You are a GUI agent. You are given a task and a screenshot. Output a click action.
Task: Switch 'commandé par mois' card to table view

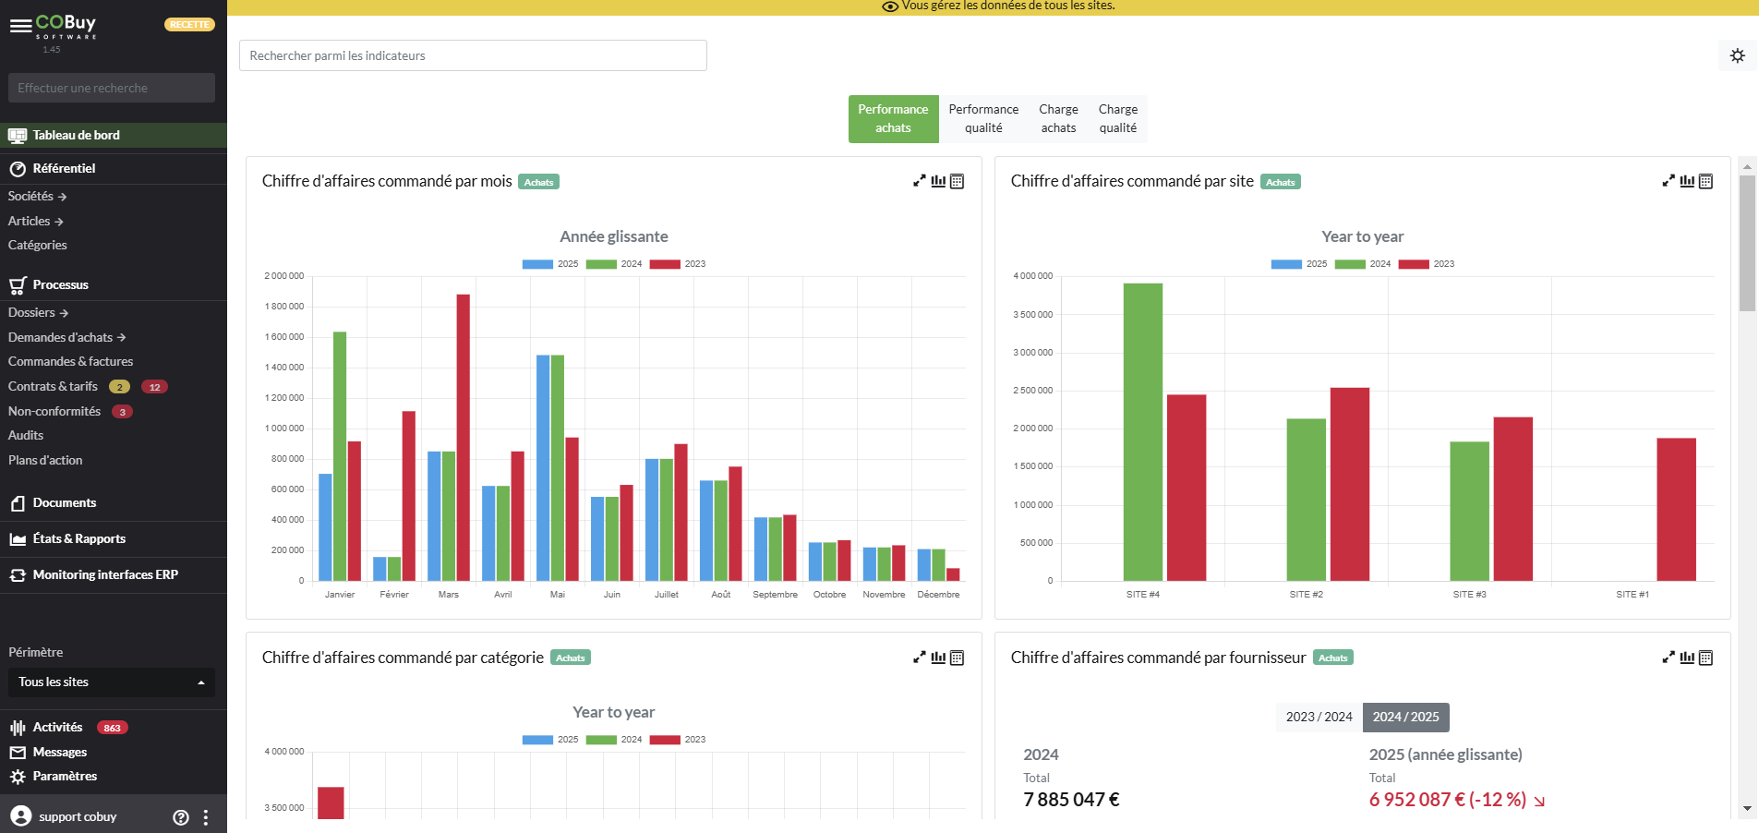pos(958,181)
